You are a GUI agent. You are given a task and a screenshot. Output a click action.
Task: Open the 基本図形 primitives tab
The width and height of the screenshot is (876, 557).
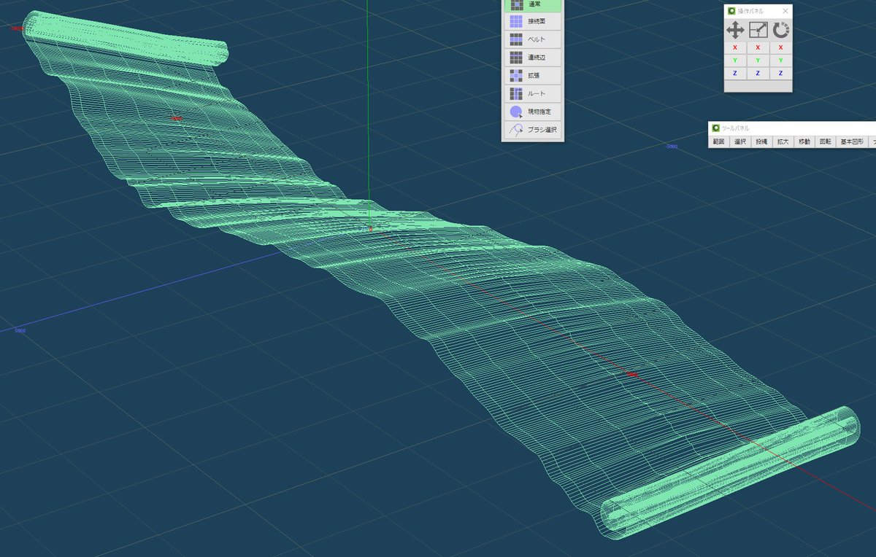point(852,141)
